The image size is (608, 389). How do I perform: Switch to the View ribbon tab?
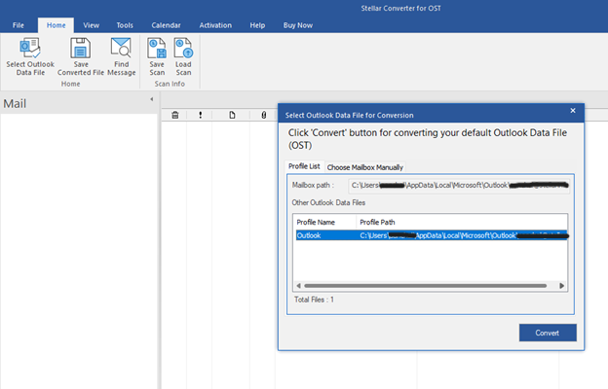click(x=91, y=23)
